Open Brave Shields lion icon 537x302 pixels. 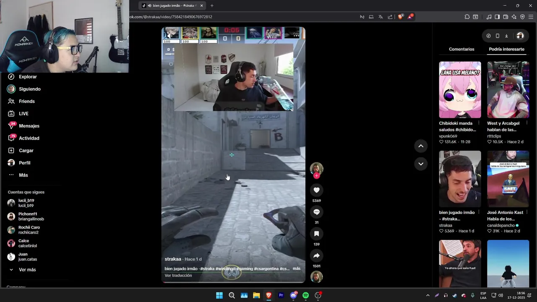[400, 17]
